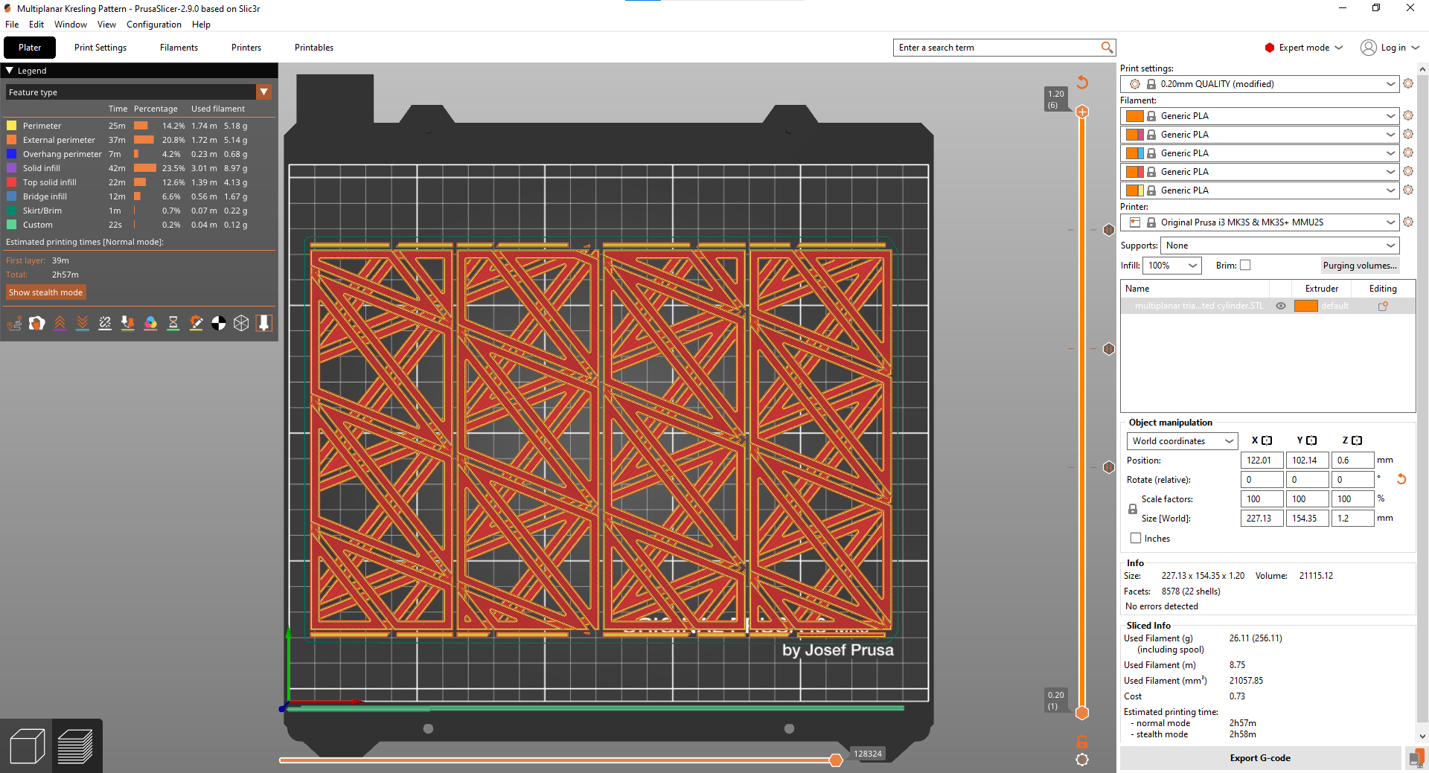Open the Infill percentage dropdown
Screen dimensions: 1429x773
click(1172, 265)
